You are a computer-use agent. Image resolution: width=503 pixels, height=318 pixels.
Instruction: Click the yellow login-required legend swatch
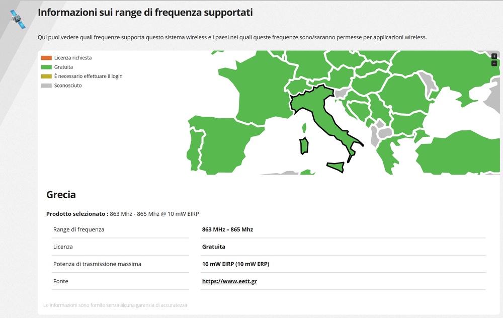(46, 76)
